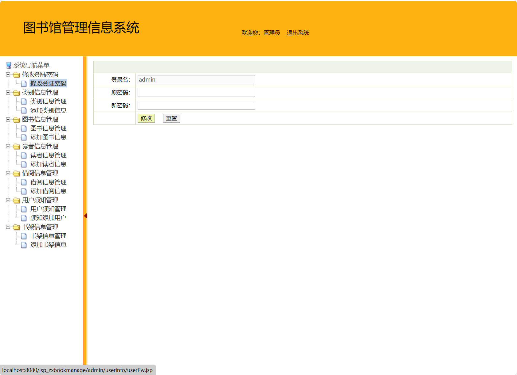This screenshot has width=517, height=375.
Task: Click the folder icon for 图书信息管理
Action: click(17, 119)
